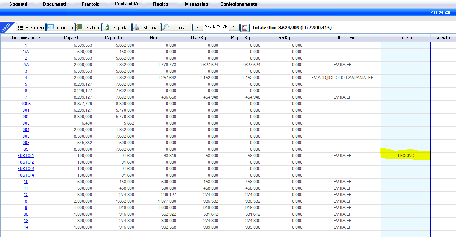Click the date field 27/07/2026
456x237 pixels.
pyautogui.click(x=216, y=27)
